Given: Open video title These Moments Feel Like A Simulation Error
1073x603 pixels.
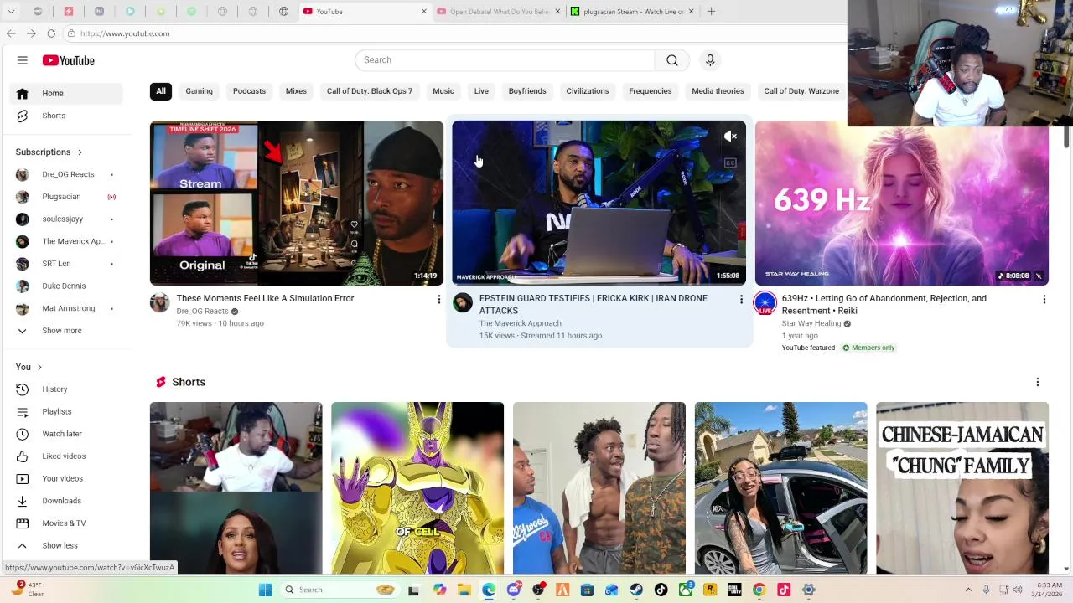Looking at the screenshot, I should click(265, 298).
